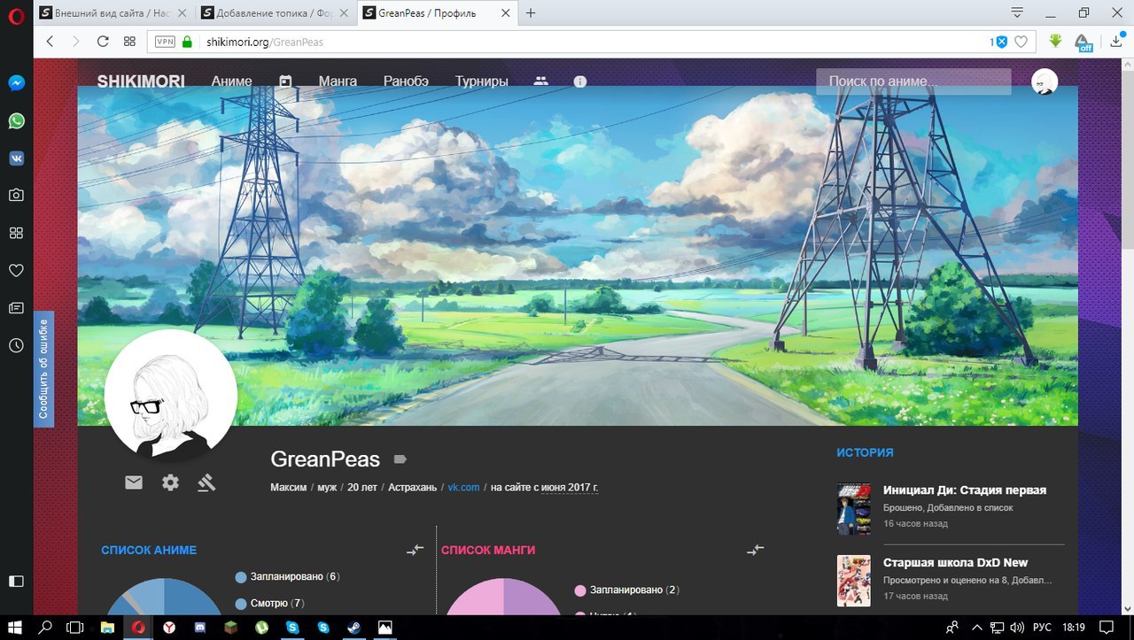Open Старшая школа DxD New history entry
The image size is (1134, 640).
(x=955, y=562)
